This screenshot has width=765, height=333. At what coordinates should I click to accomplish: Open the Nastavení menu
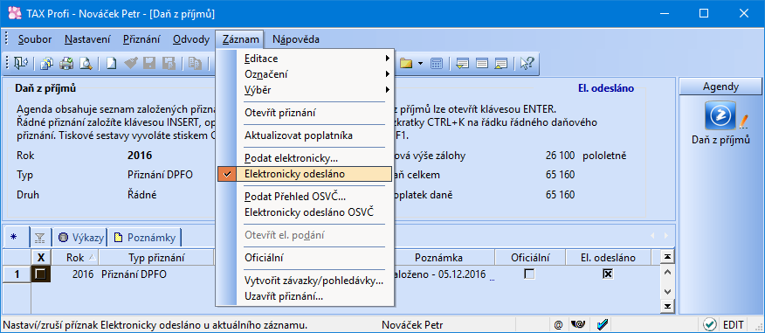[x=87, y=39]
